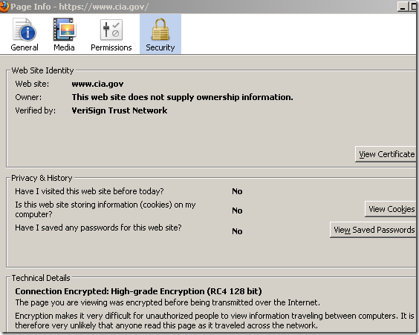The height and width of the screenshot is (335, 419).
Task: Click the Owner: label
Action: (x=28, y=97)
